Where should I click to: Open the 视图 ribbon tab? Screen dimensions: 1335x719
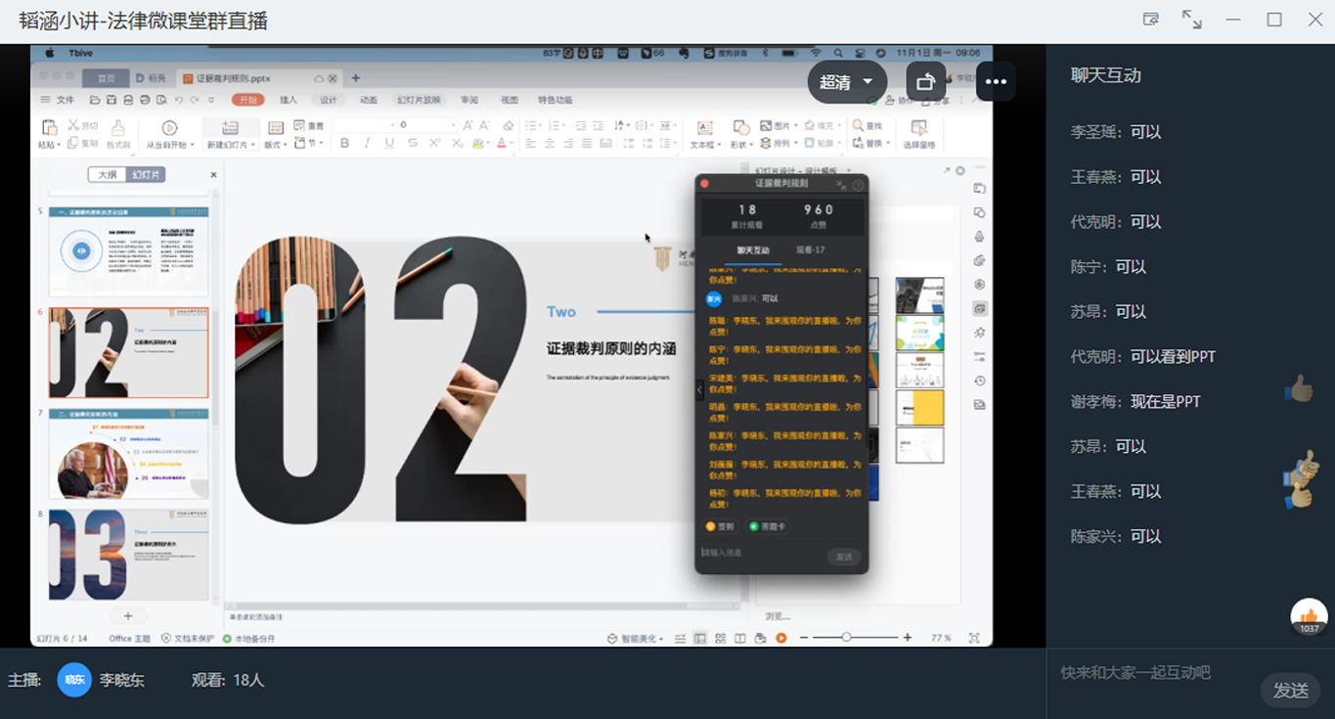click(x=510, y=100)
